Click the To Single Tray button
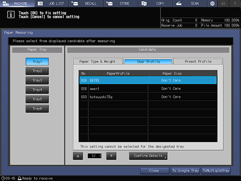 coord(185,171)
